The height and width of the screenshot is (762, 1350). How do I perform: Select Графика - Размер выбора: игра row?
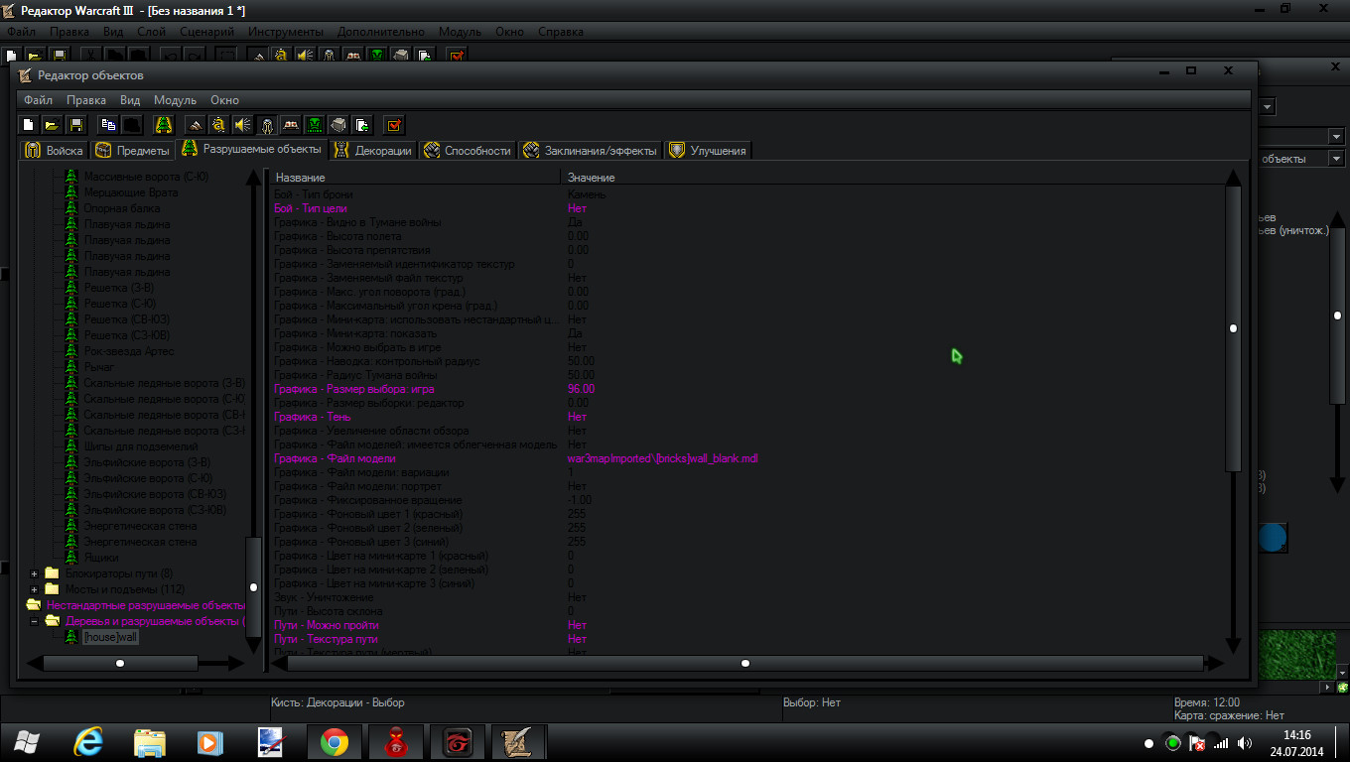746,389
